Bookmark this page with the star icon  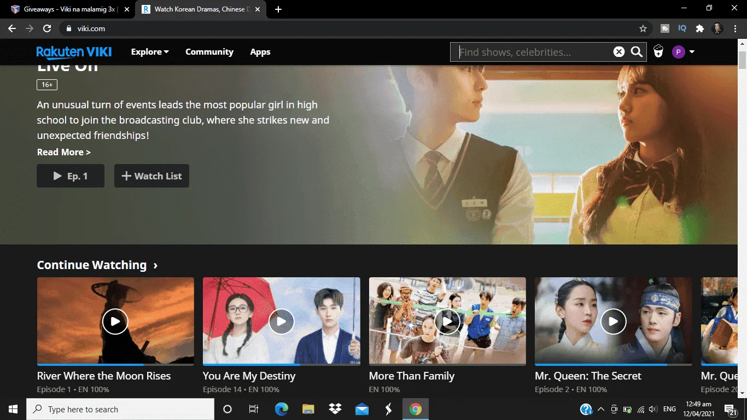(x=643, y=28)
